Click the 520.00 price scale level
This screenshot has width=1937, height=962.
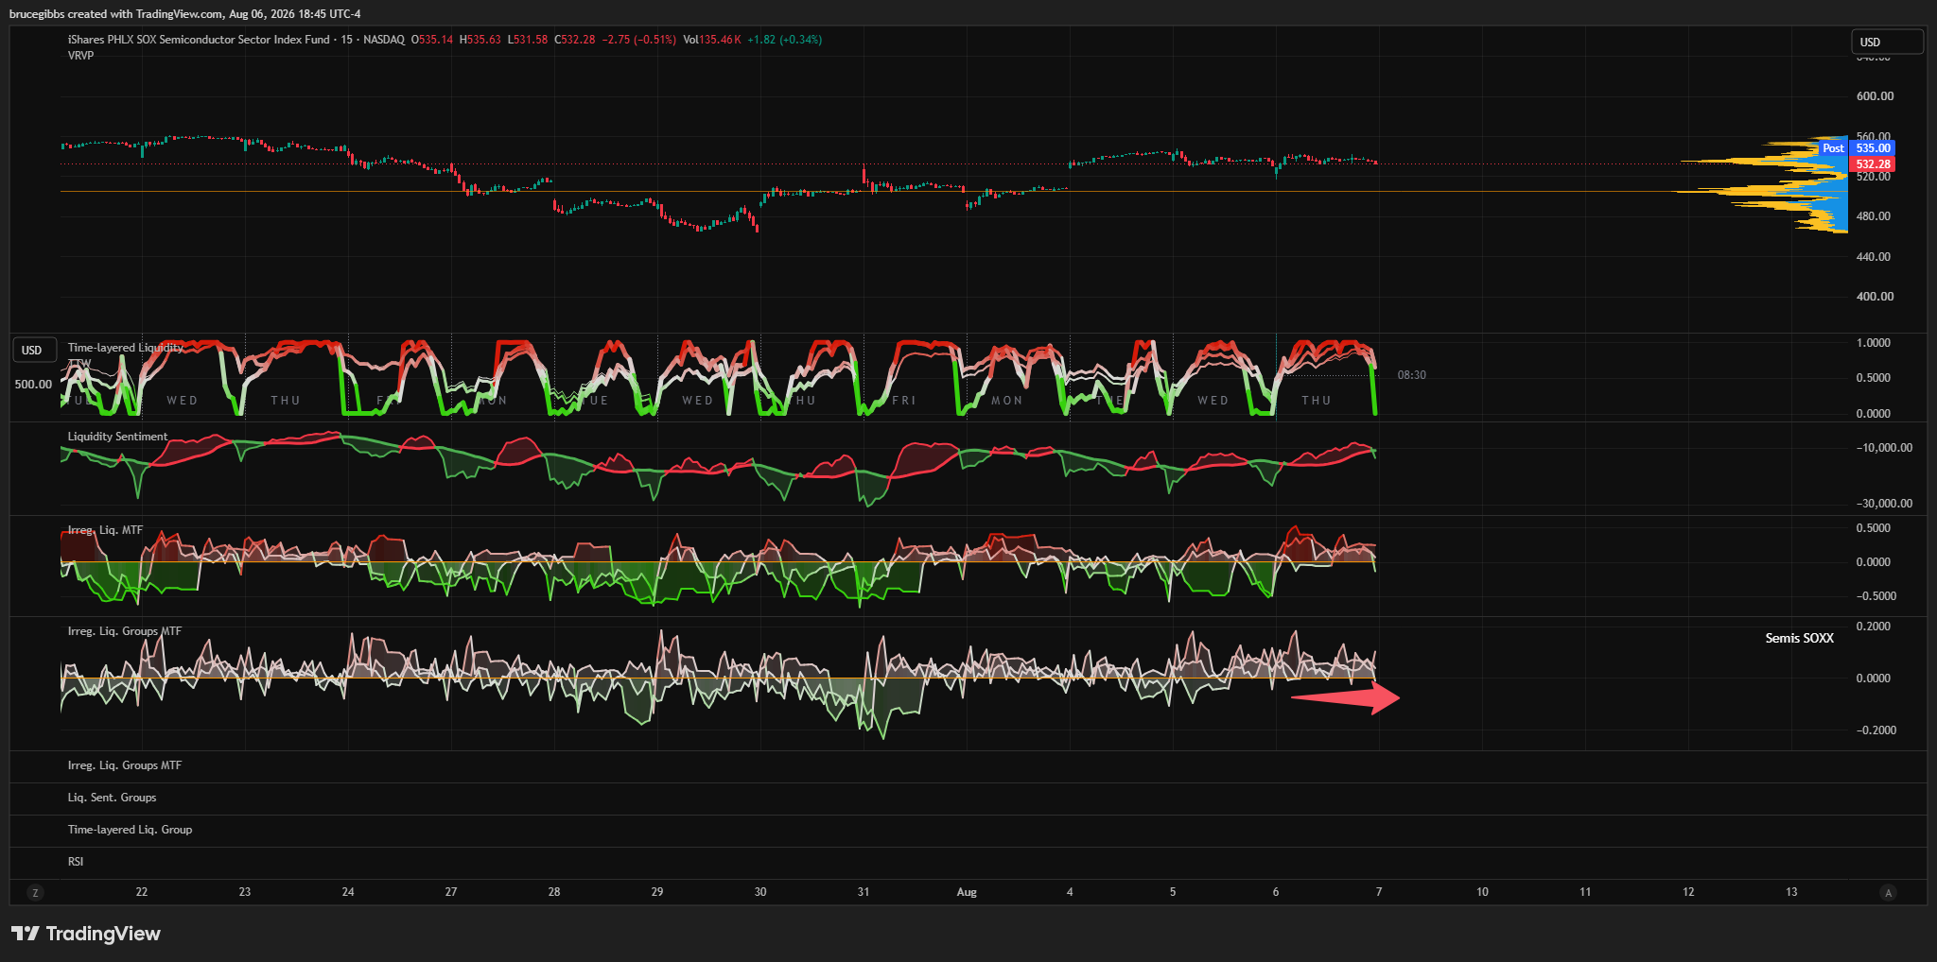[1876, 177]
